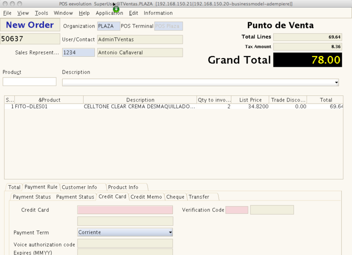Click the Tax Amount value field

(308, 46)
